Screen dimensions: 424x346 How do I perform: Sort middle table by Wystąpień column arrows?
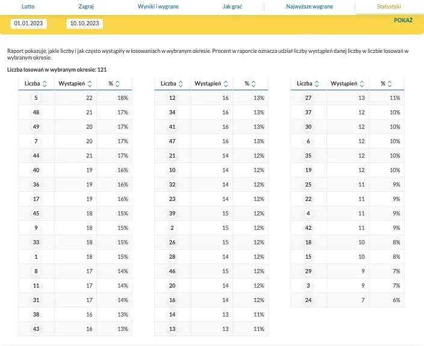pyautogui.click(x=226, y=84)
